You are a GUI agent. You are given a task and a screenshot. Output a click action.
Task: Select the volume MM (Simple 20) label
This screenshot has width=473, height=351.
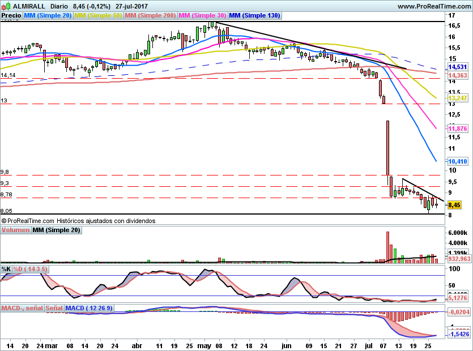click(x=57, y=230)
